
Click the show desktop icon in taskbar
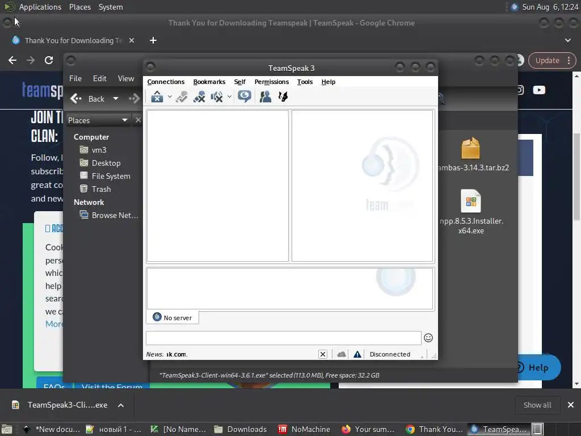pyautogui.click(x=7, y=429)
